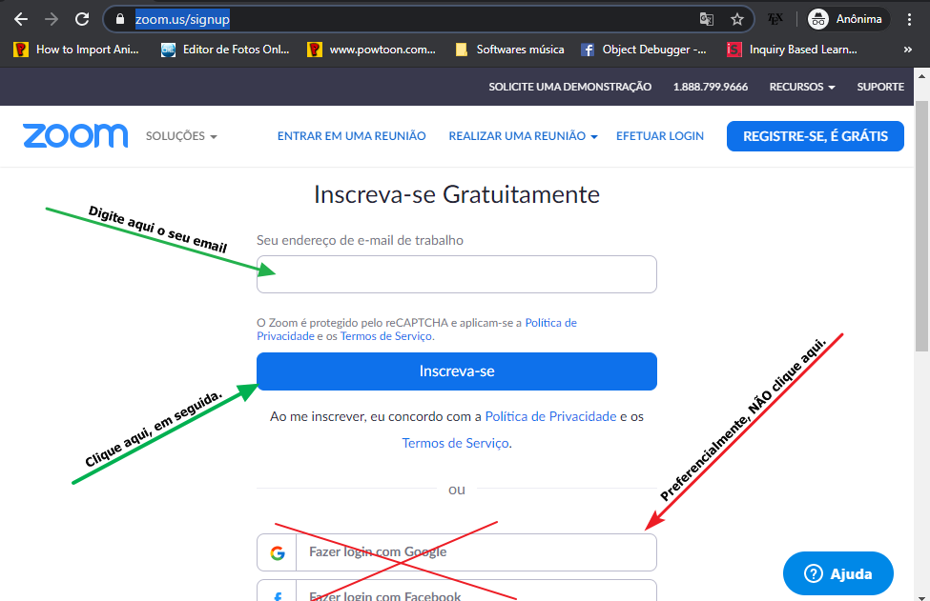The width and height of the screenshot is (930, 601).
Task: Click Fazer login com Google
Action: click(457, 552)
